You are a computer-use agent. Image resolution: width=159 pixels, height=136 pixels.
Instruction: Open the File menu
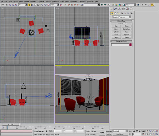coord(2,1)
